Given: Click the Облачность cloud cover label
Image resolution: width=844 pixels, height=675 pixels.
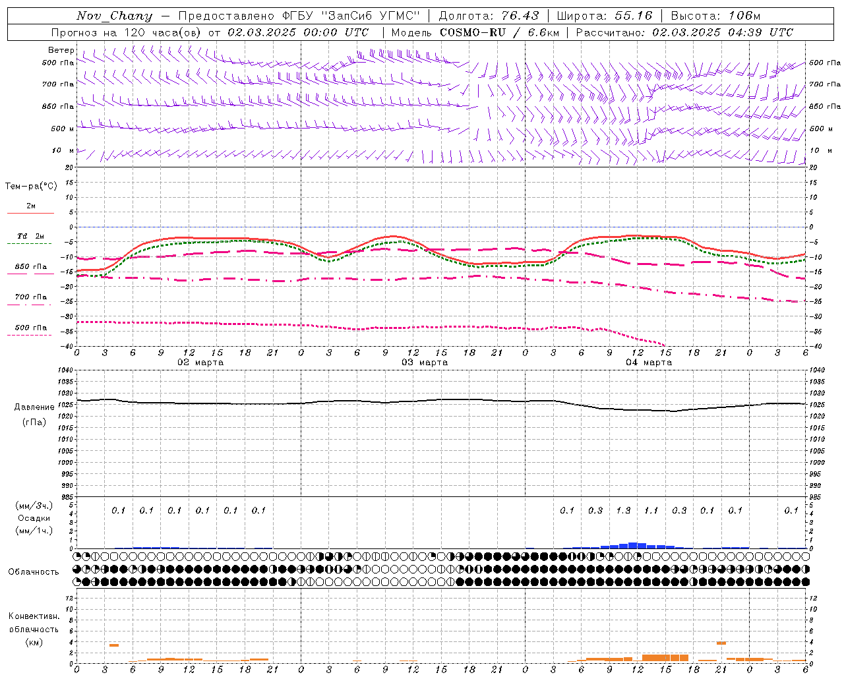Looking at the screenshot, I should point(34,572).
